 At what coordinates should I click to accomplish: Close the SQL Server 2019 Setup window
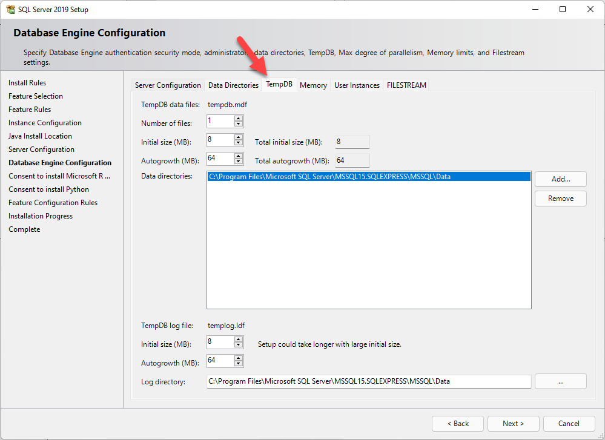(x=590, y=9)
